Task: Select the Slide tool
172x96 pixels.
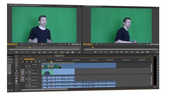Action: [16, 76]
